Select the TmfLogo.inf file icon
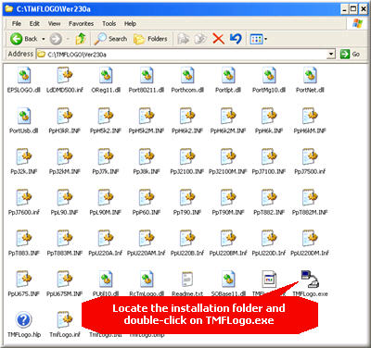 coord(65,319)
